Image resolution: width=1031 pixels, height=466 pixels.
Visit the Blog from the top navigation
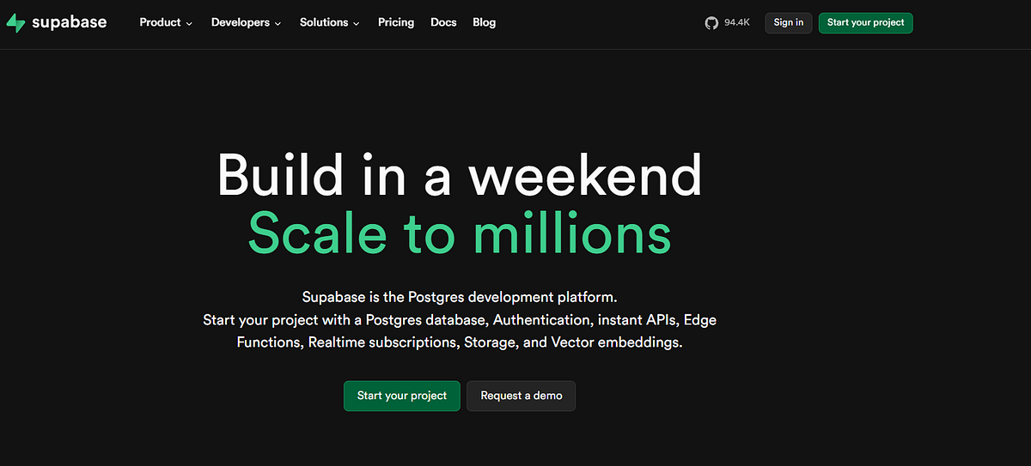[x=485, y=22]
